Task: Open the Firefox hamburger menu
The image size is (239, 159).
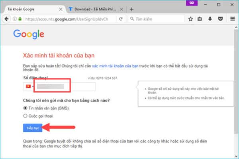Action: (x=233, y=19)
